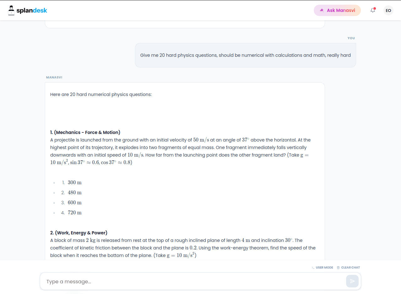This screenshot has height=294, width=401.
Task: Select the 720 m answer option
Action: 75,213
